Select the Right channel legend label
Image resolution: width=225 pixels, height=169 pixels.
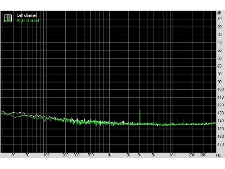click(28, 21)
